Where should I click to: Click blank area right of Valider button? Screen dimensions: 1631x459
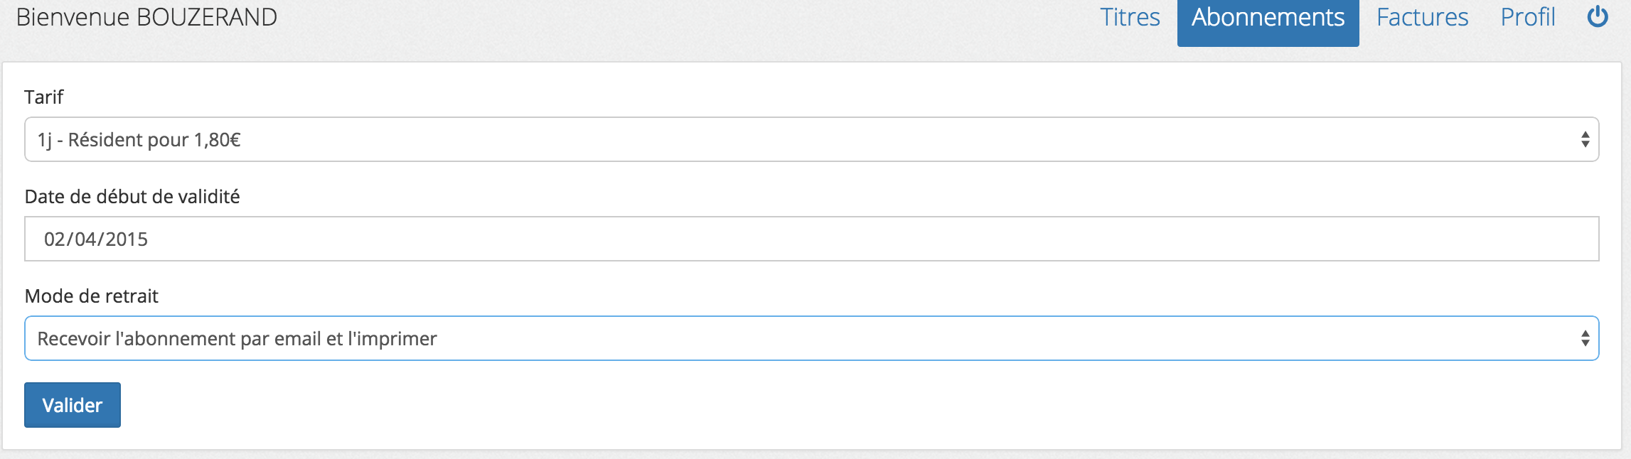[x=853, y=405]
